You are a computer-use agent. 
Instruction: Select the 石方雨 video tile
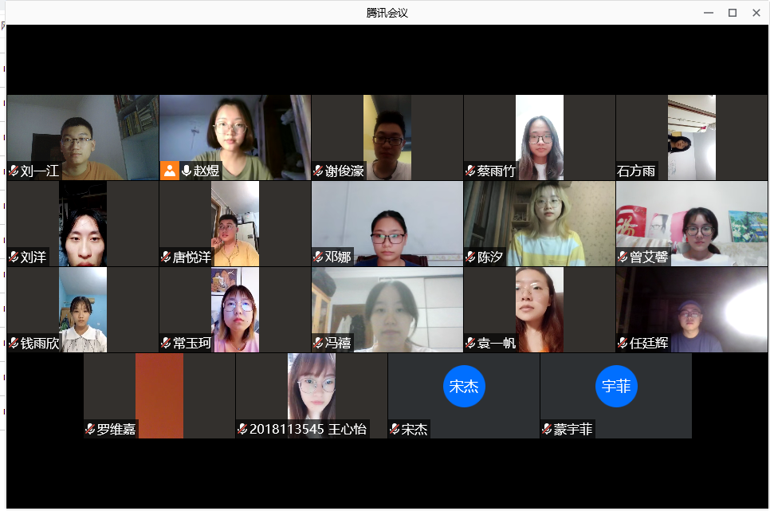click(x=691, y=138)
